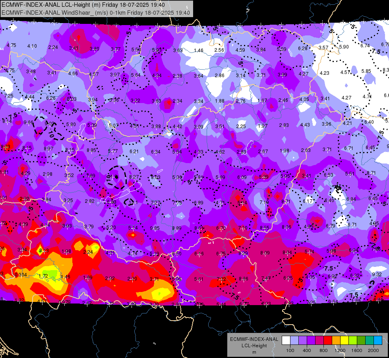The height and width of the screenshot is (358, 389).
Task: Click the 6.53 wind shear value
Action: point(329,175)
